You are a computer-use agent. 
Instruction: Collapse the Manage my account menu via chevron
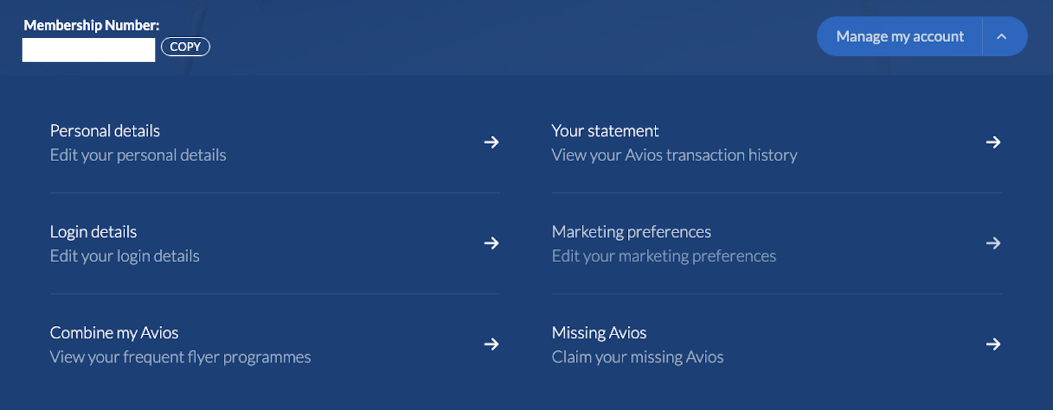(x=1002, y=36)
